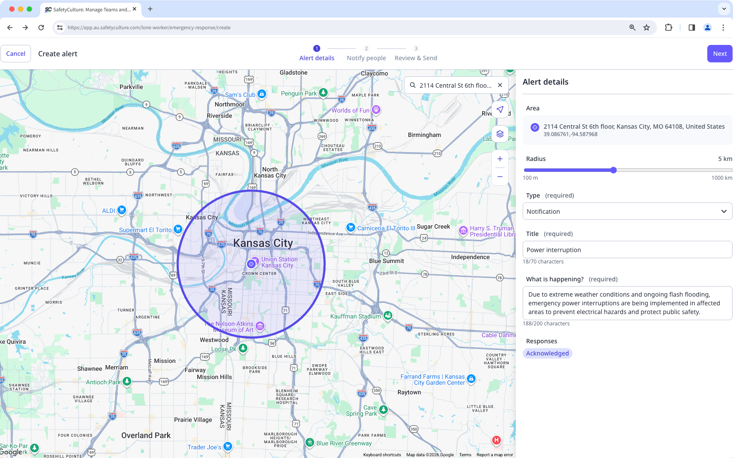Open the map layers selector
733x458 pixels.
(x=500, y=134)
